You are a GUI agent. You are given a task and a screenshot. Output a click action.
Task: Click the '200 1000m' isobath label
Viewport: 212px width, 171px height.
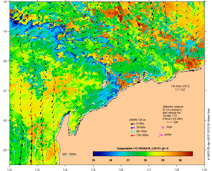pos(69,154)
